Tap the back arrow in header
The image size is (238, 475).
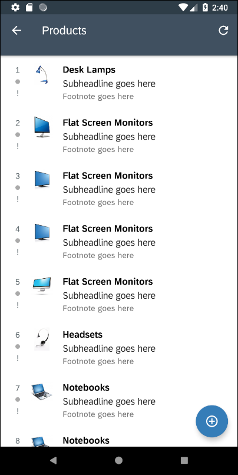[16, 30]
